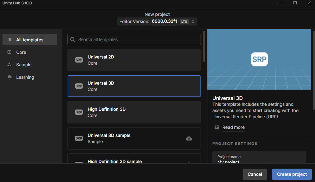Click the Core category icon in sidebar
315x182 pixels.
tap(9, 52)
